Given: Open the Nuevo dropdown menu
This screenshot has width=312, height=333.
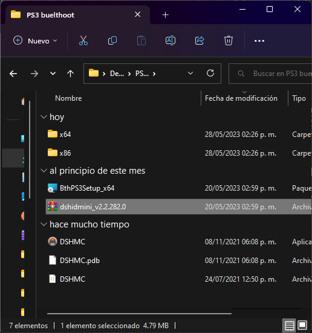Looking at the screenshot, I should click(35, 40).
